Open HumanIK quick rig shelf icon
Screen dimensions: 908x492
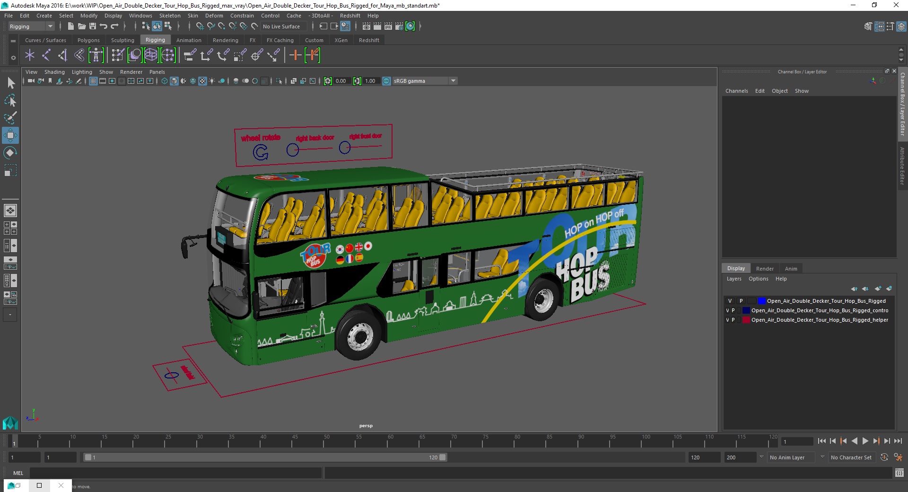pos(96,55)
